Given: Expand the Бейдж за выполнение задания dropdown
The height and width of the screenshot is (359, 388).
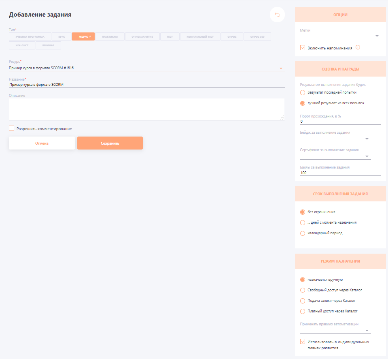Looking at the screenshot, I should coord(367,139).
